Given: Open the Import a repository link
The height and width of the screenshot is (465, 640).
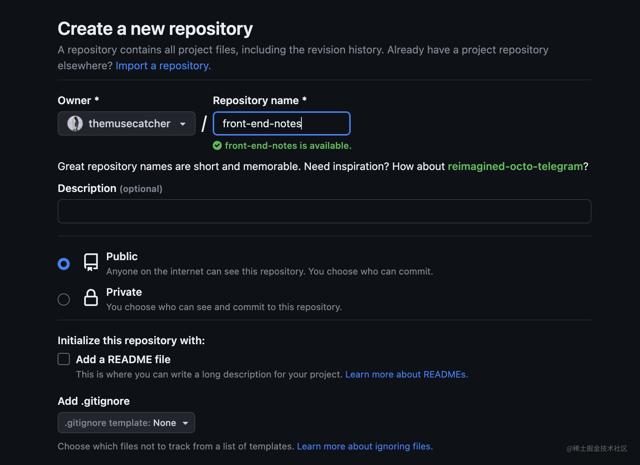Looking at the screenshot, I should [163, 66].
